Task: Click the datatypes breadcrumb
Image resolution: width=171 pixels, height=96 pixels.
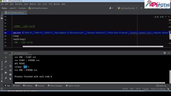Action: pos(22,8)
